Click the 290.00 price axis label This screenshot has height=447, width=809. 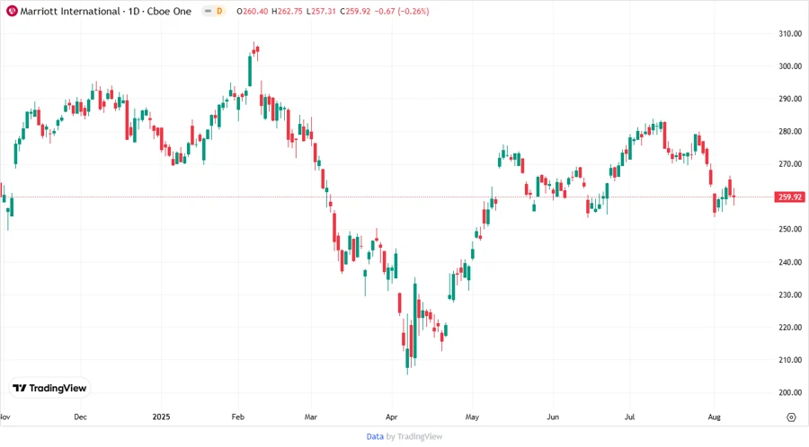coord(790,99)
